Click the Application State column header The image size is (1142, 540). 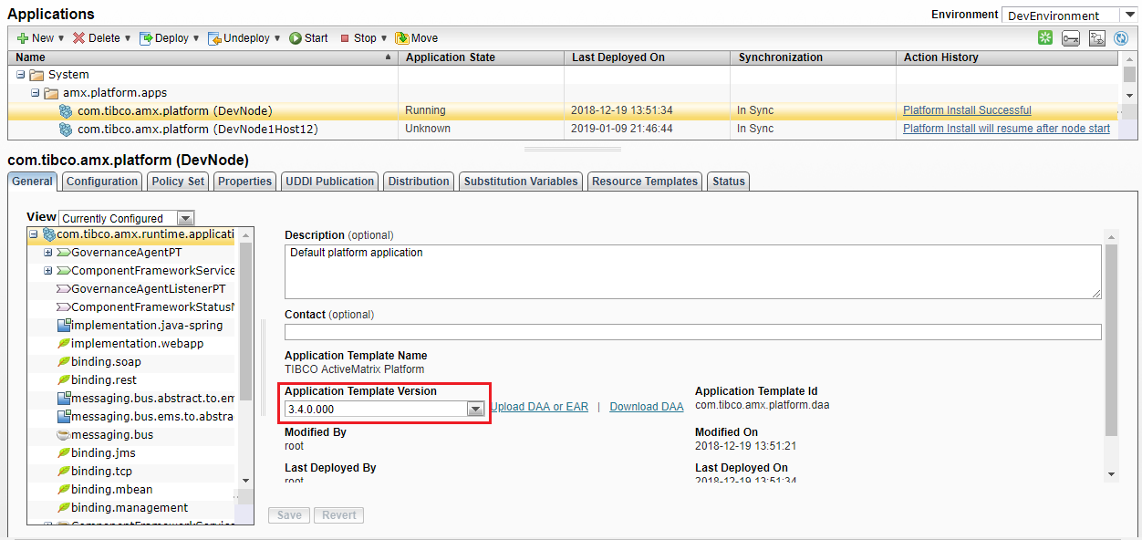[x=481, y=57]
